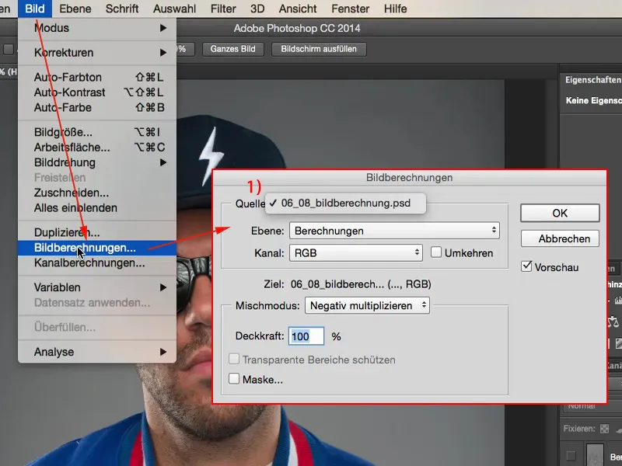The width and height of the screenshot is (622, 466).
Task: Select Bildgröße... menu entry
Action: [x=97, y=132]
